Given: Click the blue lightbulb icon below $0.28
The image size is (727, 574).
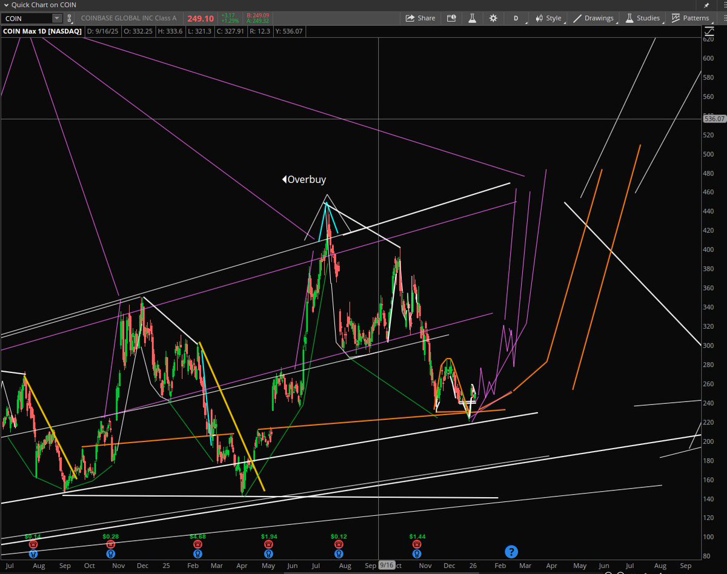Looking at the screenshot, I should pyautogui.click(x=110, y=553).
